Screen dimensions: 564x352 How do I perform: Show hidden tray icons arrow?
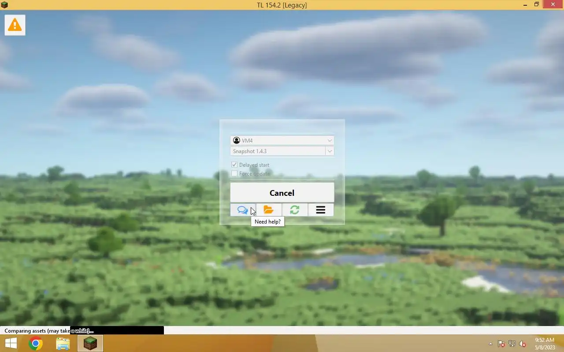(x=490, y=344)
